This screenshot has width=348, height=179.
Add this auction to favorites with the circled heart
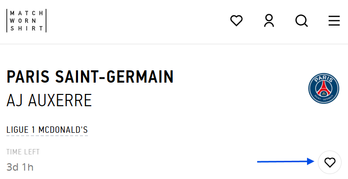[330, 162]
